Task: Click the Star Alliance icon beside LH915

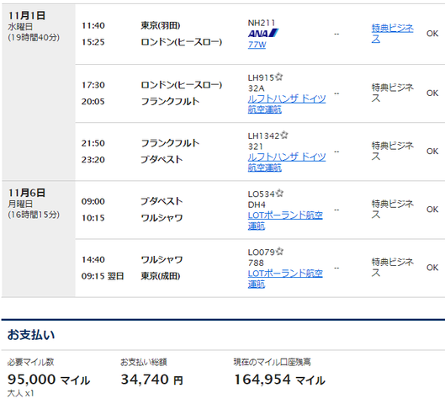Action: coord(279,77)
